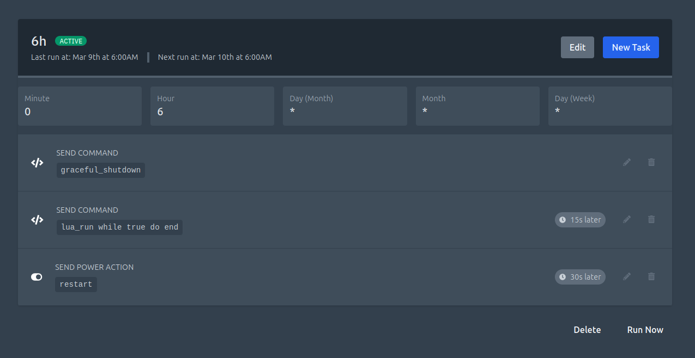Select the Minute cron field
Image resolution: width=695 pixels, height=358 pixels.
pos(80,106)
